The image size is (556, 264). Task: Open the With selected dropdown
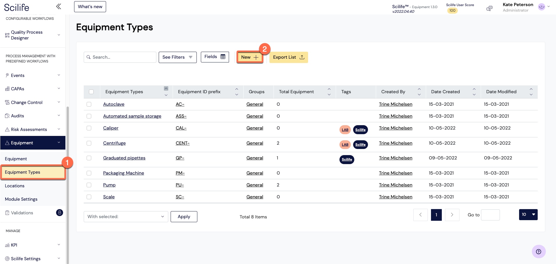coord(126,217)
